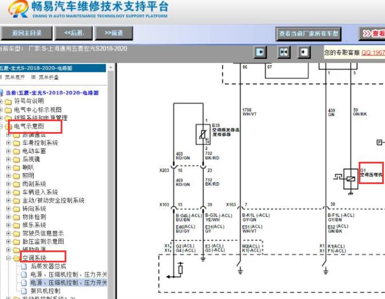Screen dimensions: 385x299
Task: Click the 返回主目录 button
Action: tap(26, 33)
